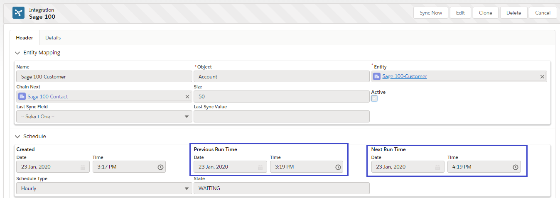Screen dimensions: 560x198
Task: Click the Previous Run Time heading
Action: (215, 149)
